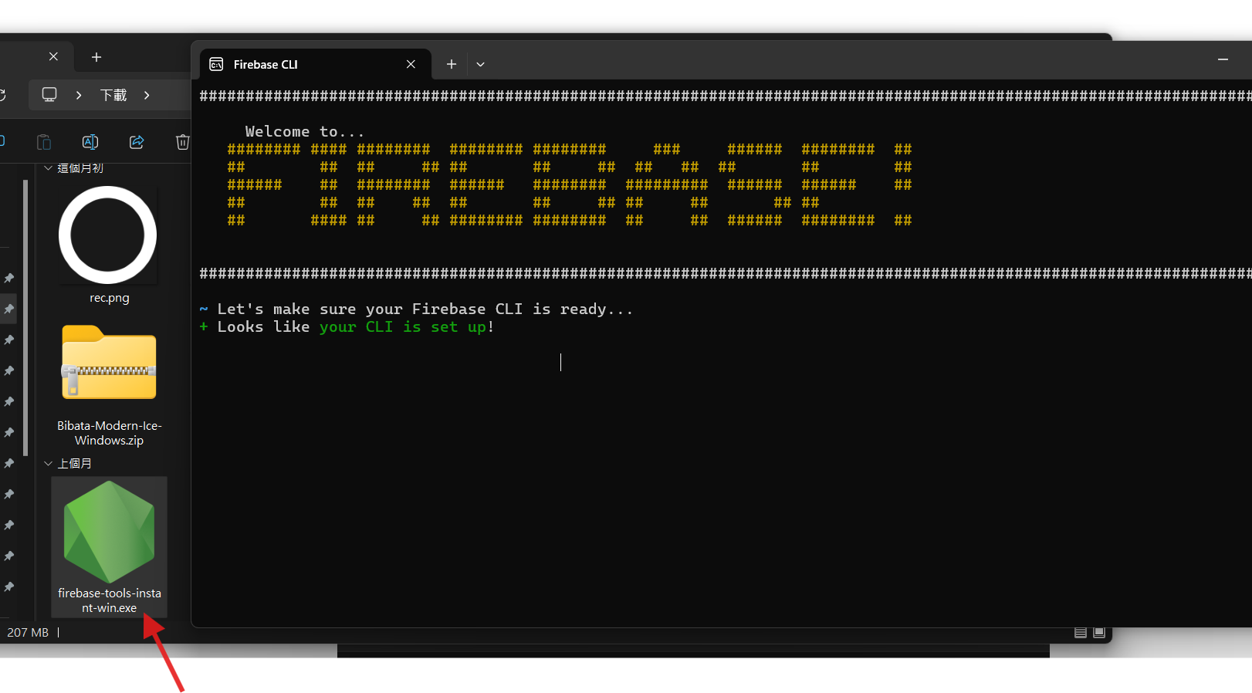Expand the chevron after 下載 breadcrumb
The image size is (1252, 693).
pos(147,95)
